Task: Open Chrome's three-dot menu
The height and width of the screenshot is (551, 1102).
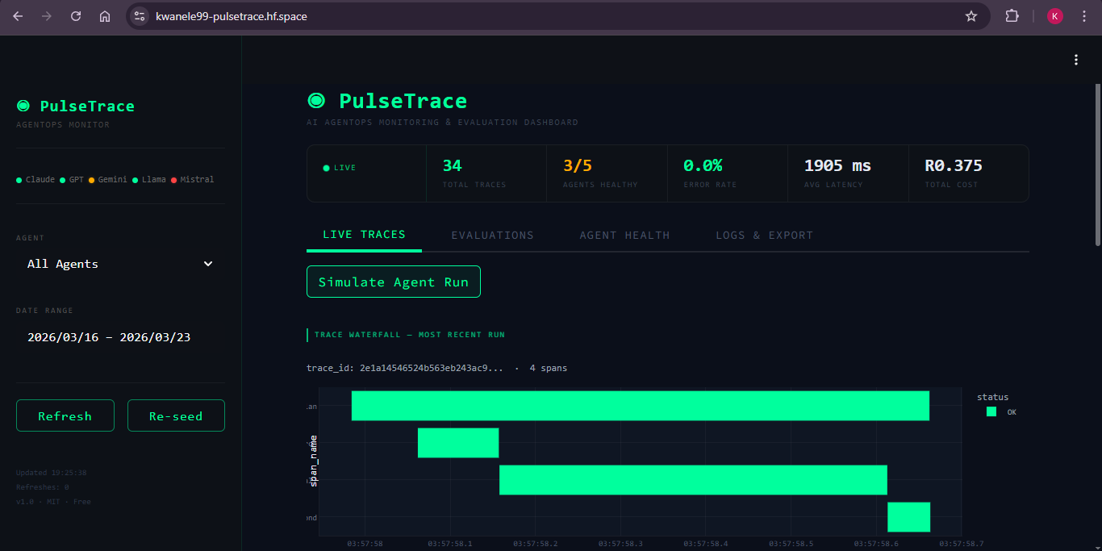Action: (x=1084, y=16)
